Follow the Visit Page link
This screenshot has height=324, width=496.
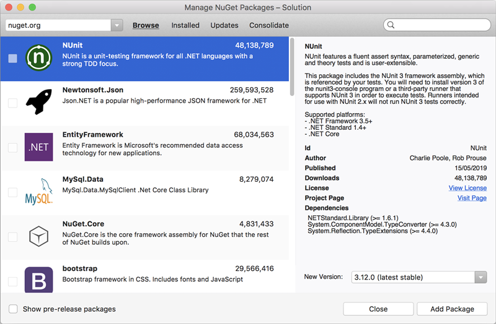click(472, 198)
